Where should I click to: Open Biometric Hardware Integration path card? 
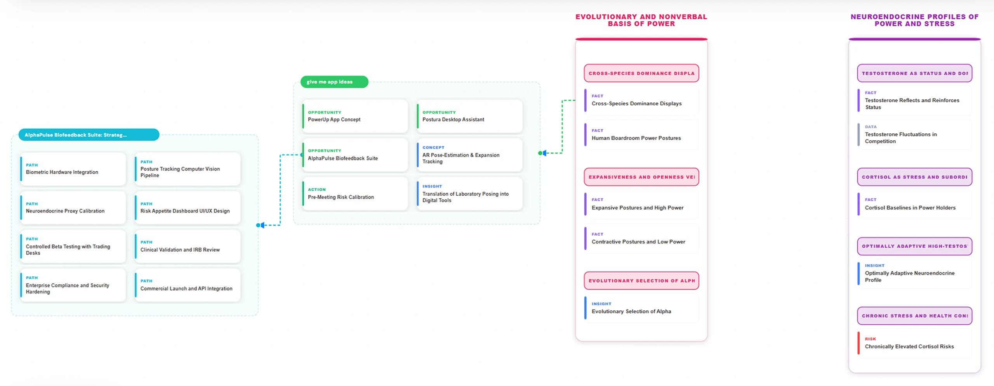pyautogui.click(x=73, y=169)
